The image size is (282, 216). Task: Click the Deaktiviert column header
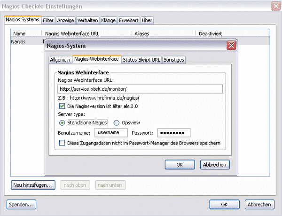211,34
